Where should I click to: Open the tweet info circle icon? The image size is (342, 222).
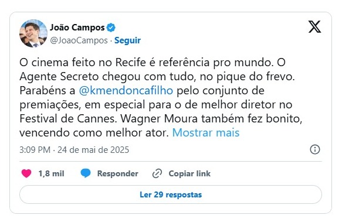tap(315, 150)
